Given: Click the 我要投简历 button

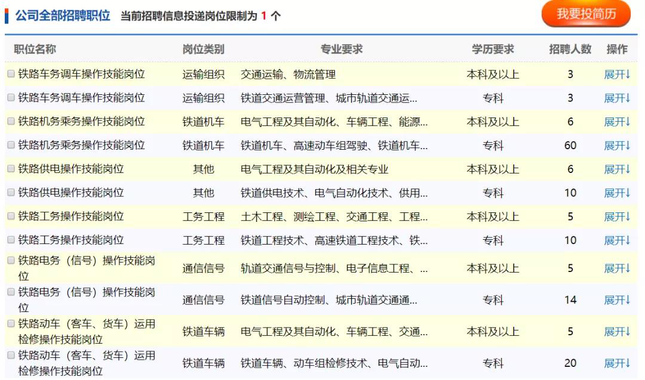Looking at the screenshot, I should tap(585, 14).
